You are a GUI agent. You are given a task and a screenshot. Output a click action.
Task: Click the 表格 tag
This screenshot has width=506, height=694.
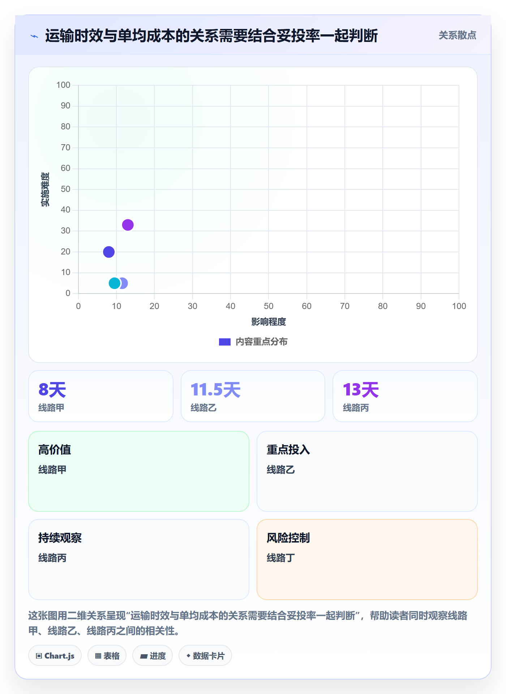click(107, 656)
